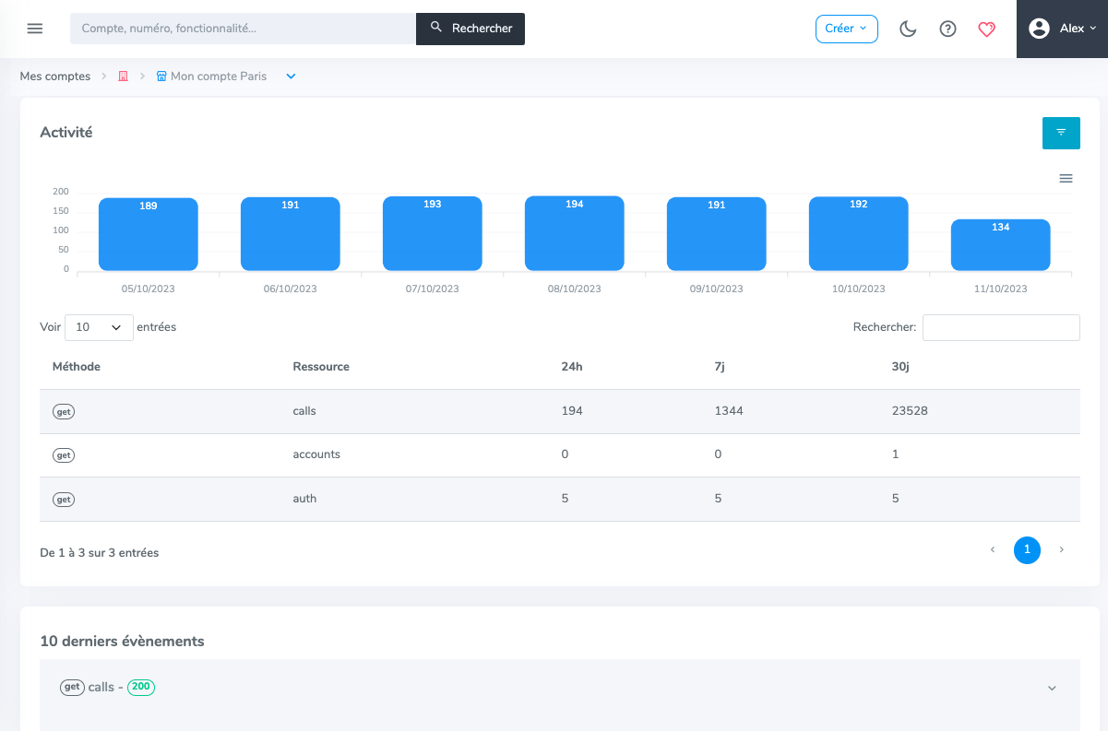Select the accounts resource cell
The width and height of the screenshot is (1108, 731).
[316, 454]
